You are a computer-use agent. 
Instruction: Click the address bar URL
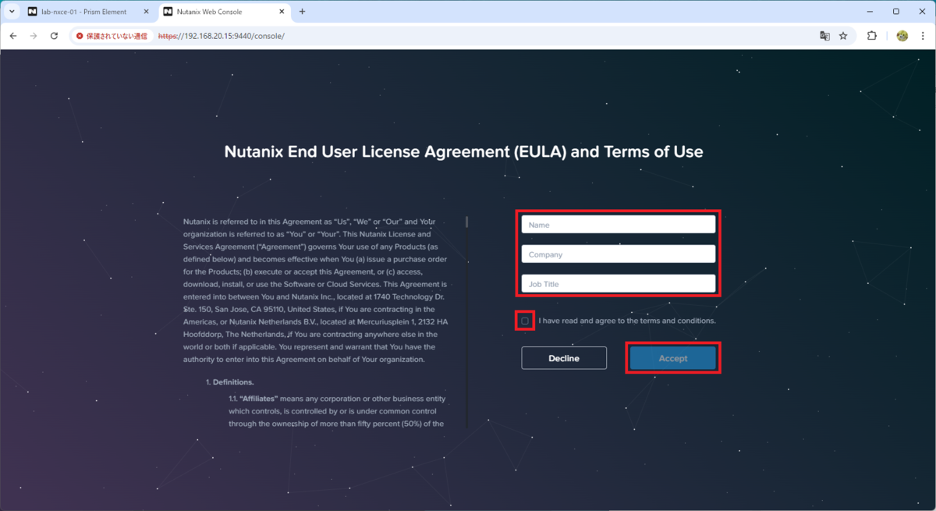(x=222, y=36)
